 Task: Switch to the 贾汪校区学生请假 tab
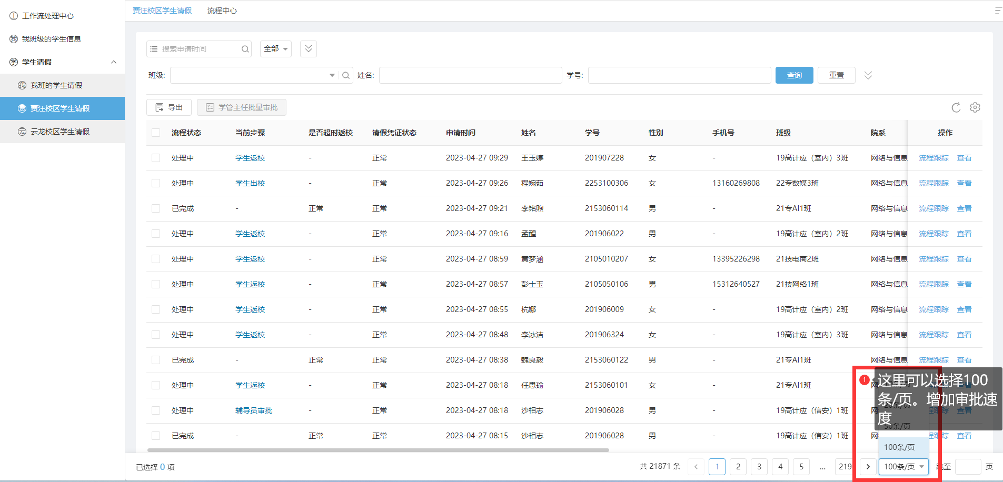tap(162, 11)
